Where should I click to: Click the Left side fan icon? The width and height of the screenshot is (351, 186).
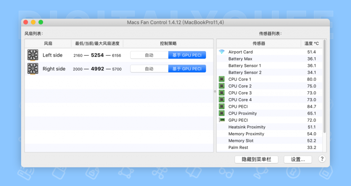click(33, 55)
